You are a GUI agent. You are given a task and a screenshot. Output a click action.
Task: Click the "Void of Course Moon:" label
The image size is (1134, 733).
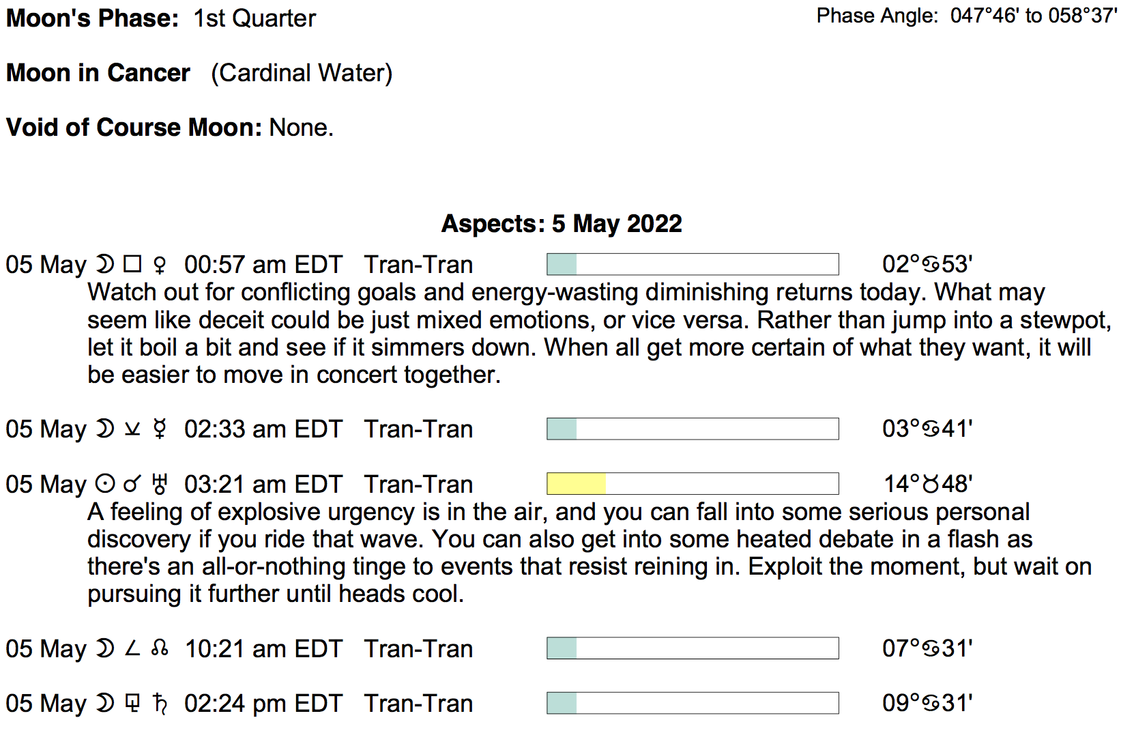pos(134,128)
